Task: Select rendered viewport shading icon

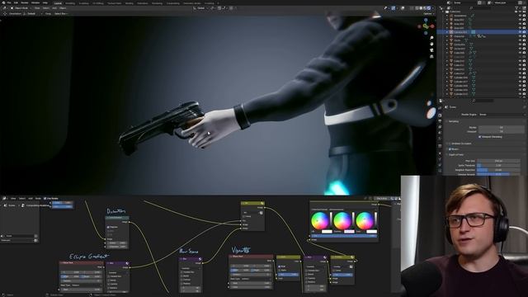Action: tap(429, 7)
